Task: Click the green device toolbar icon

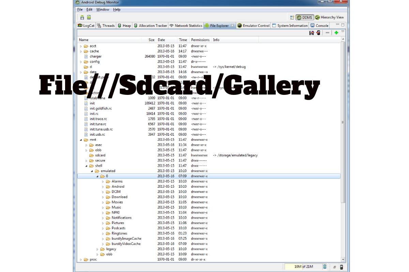Action: 89,17
